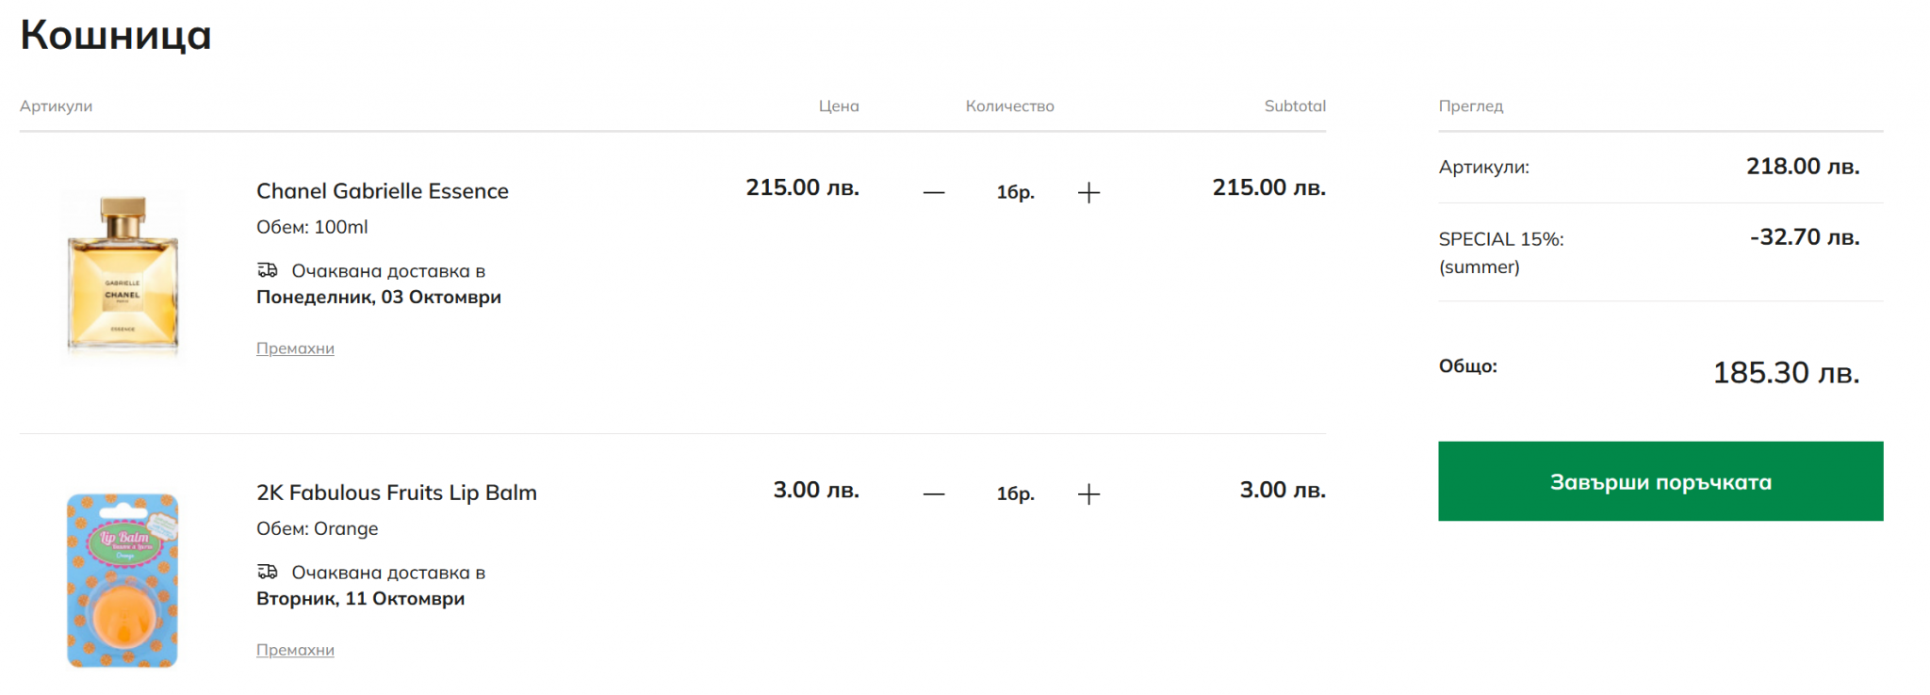The width and height of the screenshot is (1930, 695).
Task: Open the 2K Fabulous Fruits Lip Balm title
Action: click(396, 493)
